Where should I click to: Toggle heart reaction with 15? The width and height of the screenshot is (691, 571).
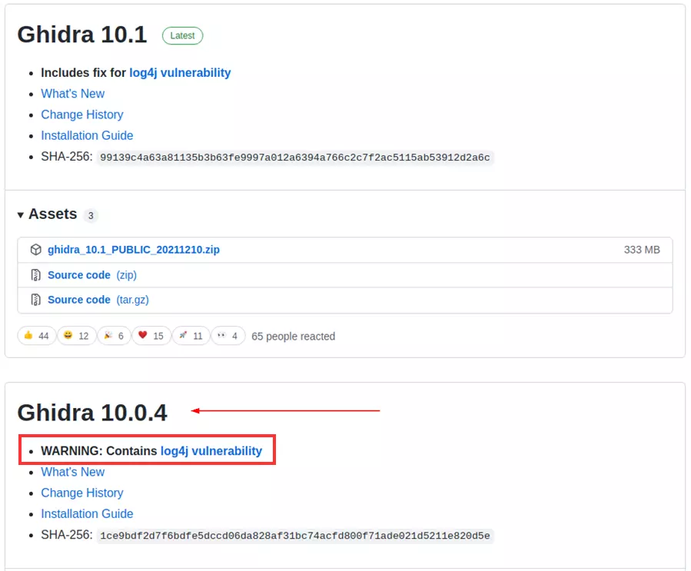pyautogui.click(x=151, y=336)
